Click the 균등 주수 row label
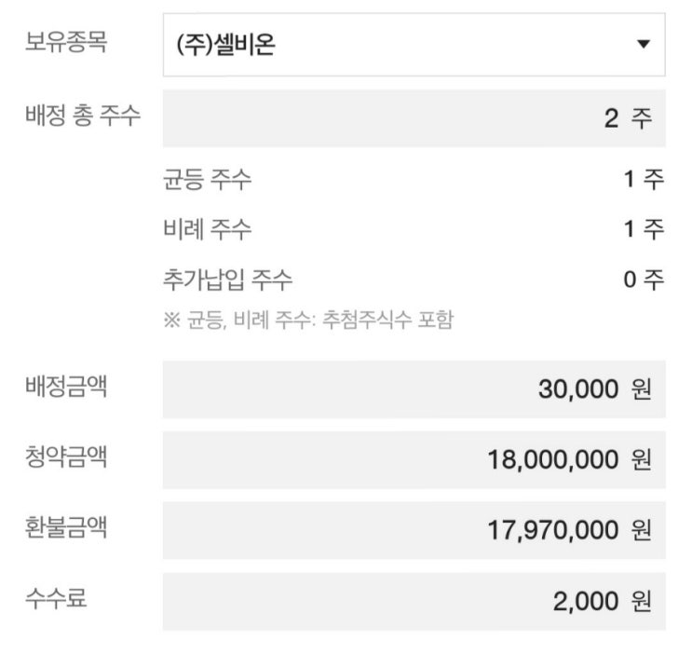692x668 pixels. [207, 179]
